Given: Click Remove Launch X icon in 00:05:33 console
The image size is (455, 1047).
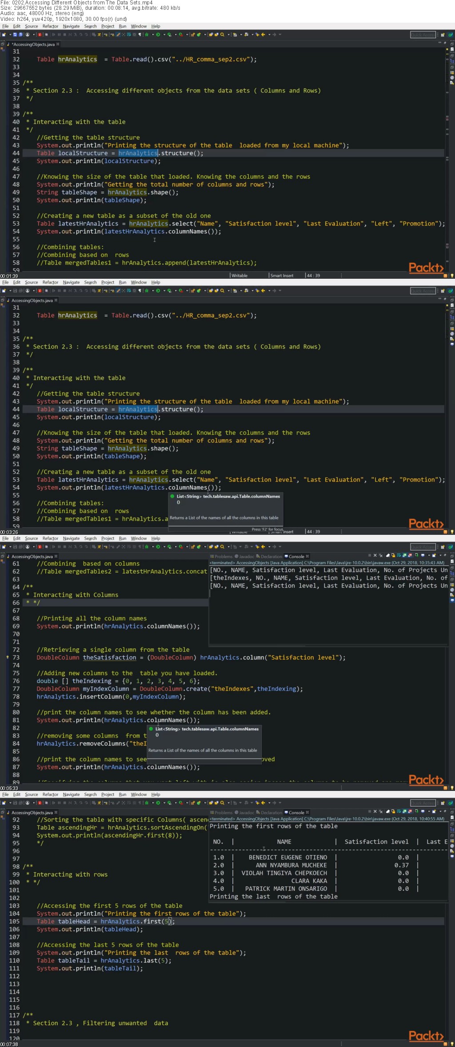Looking at the screenshot, I should (x=375, y=556).
